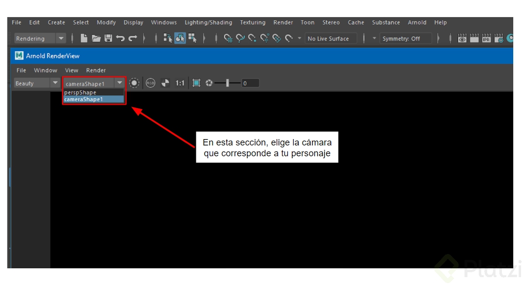Open the render view clapperboard with eye

tap(462, 38)
